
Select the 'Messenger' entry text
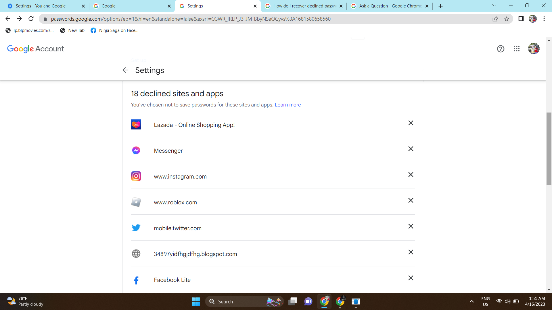point(168,151)
